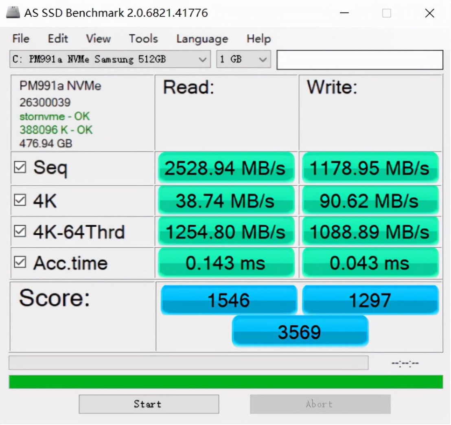Open the File menu
The image size is (451, 425).
(21, 39)
